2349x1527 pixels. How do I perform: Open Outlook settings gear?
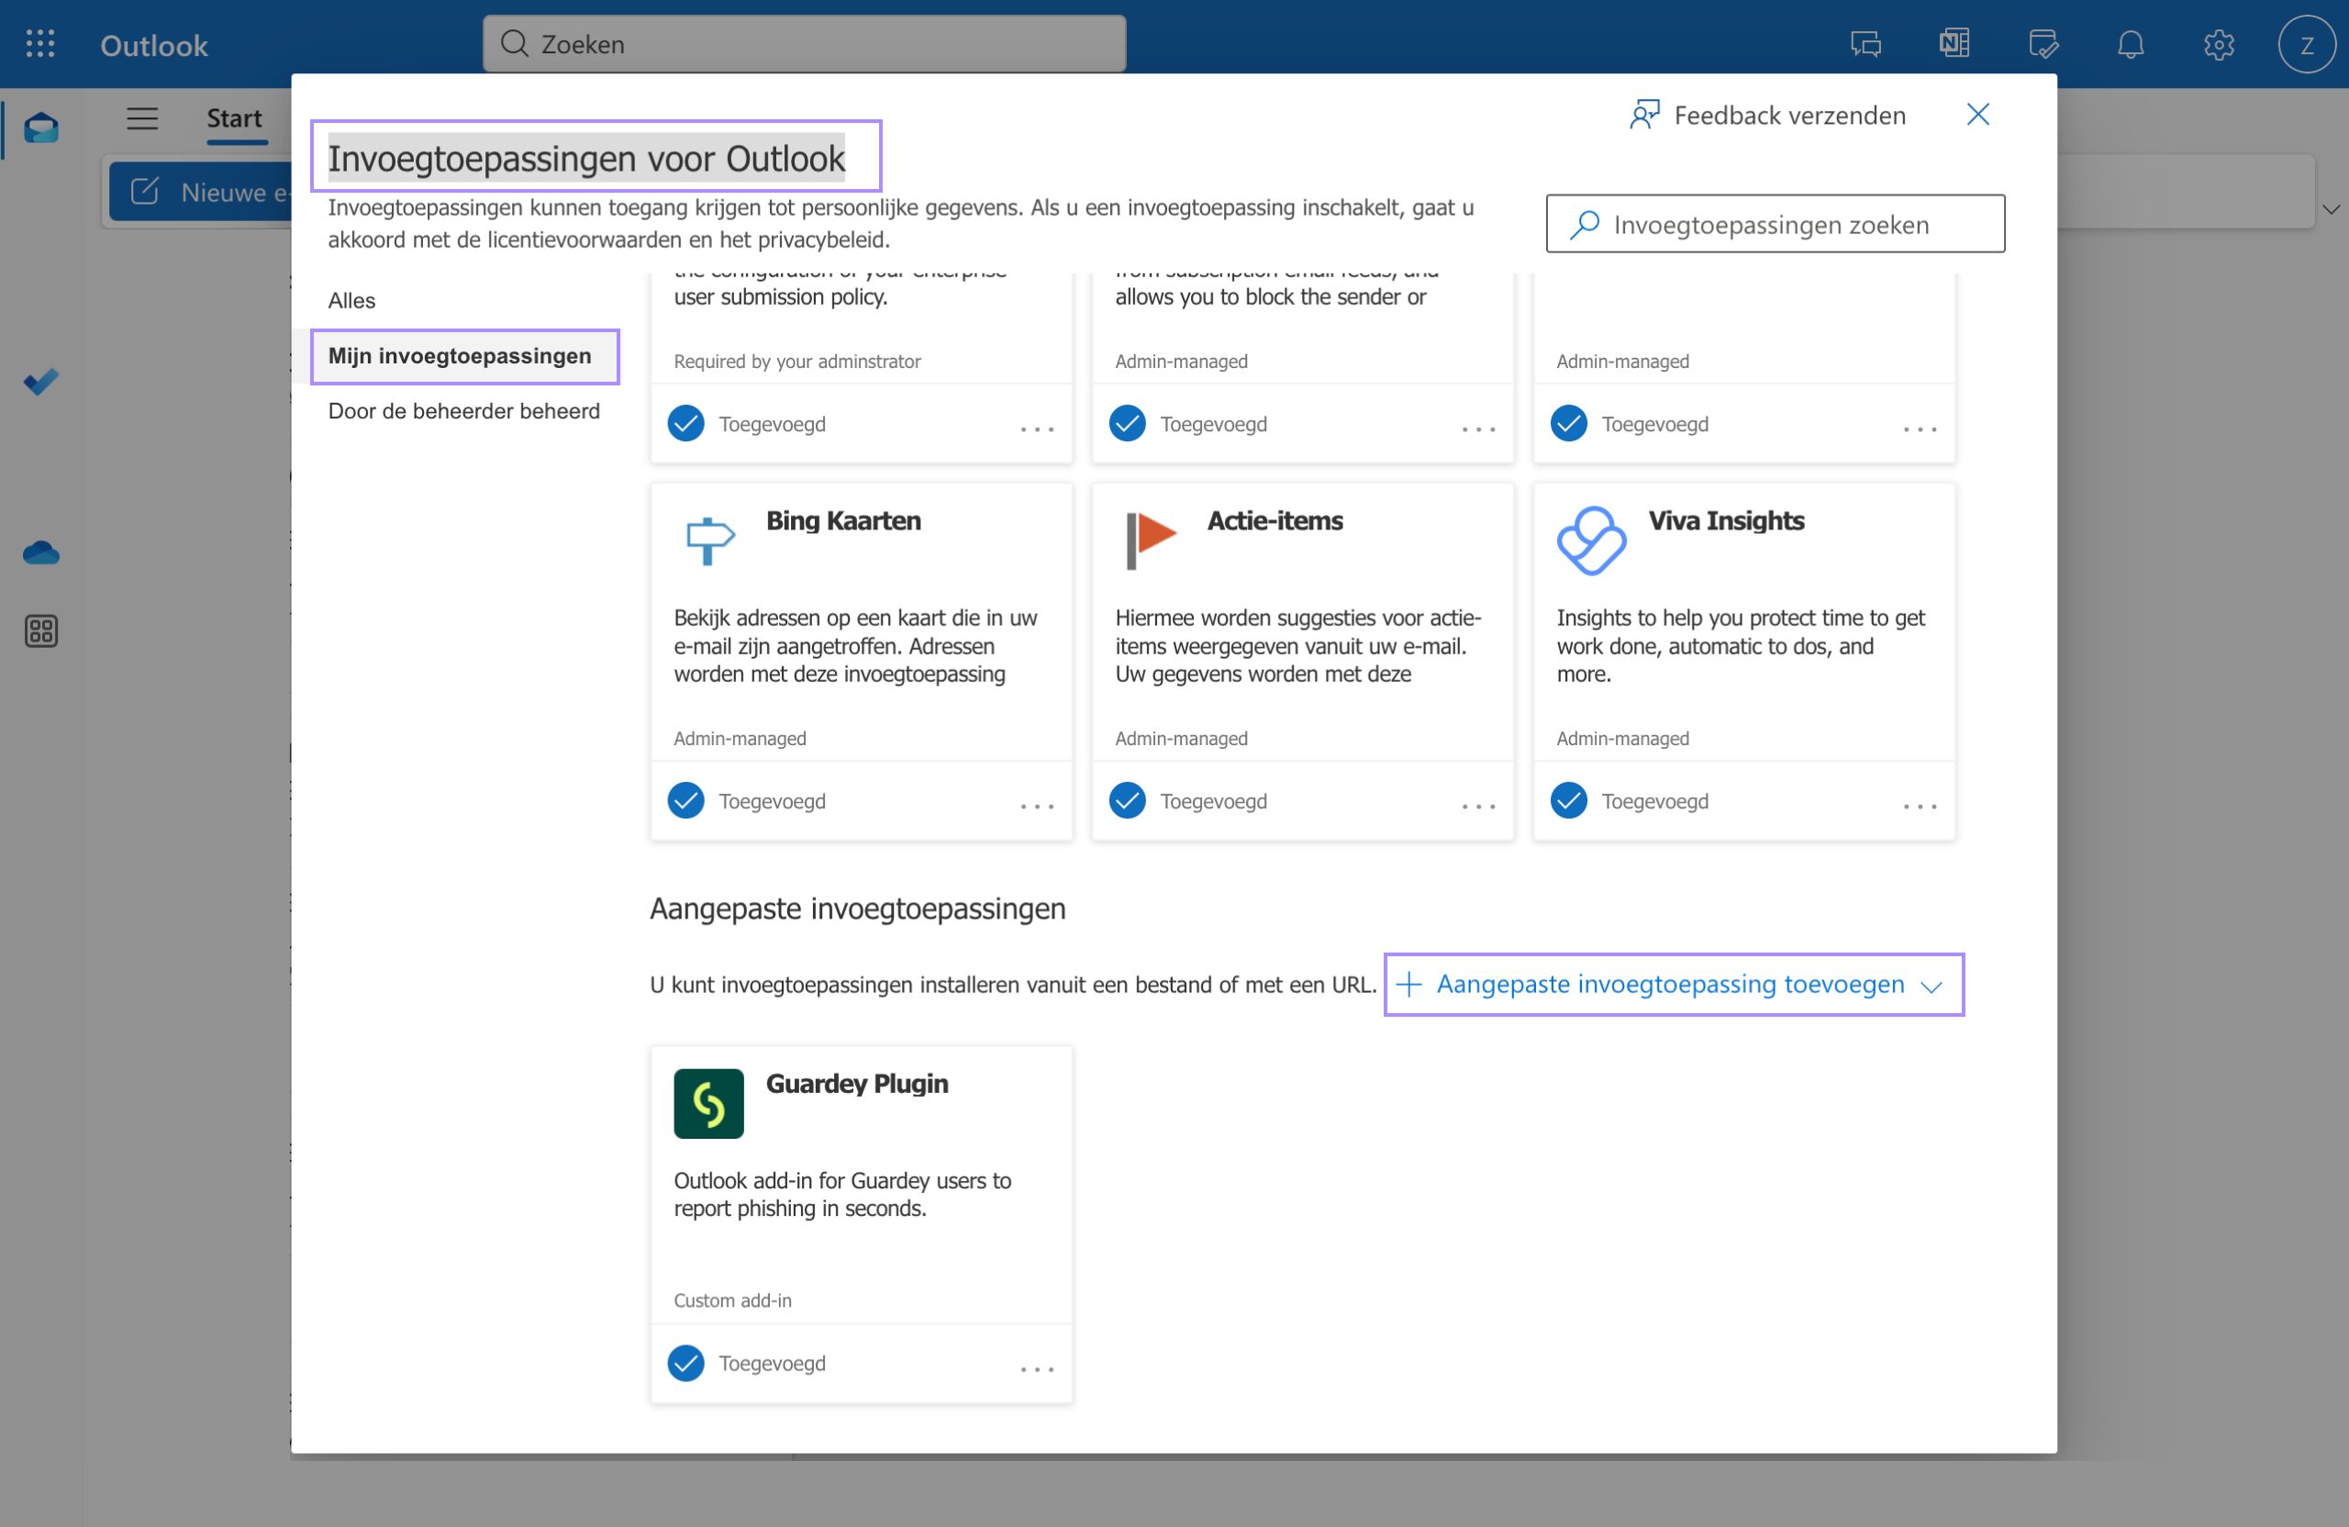point(2218,44)
